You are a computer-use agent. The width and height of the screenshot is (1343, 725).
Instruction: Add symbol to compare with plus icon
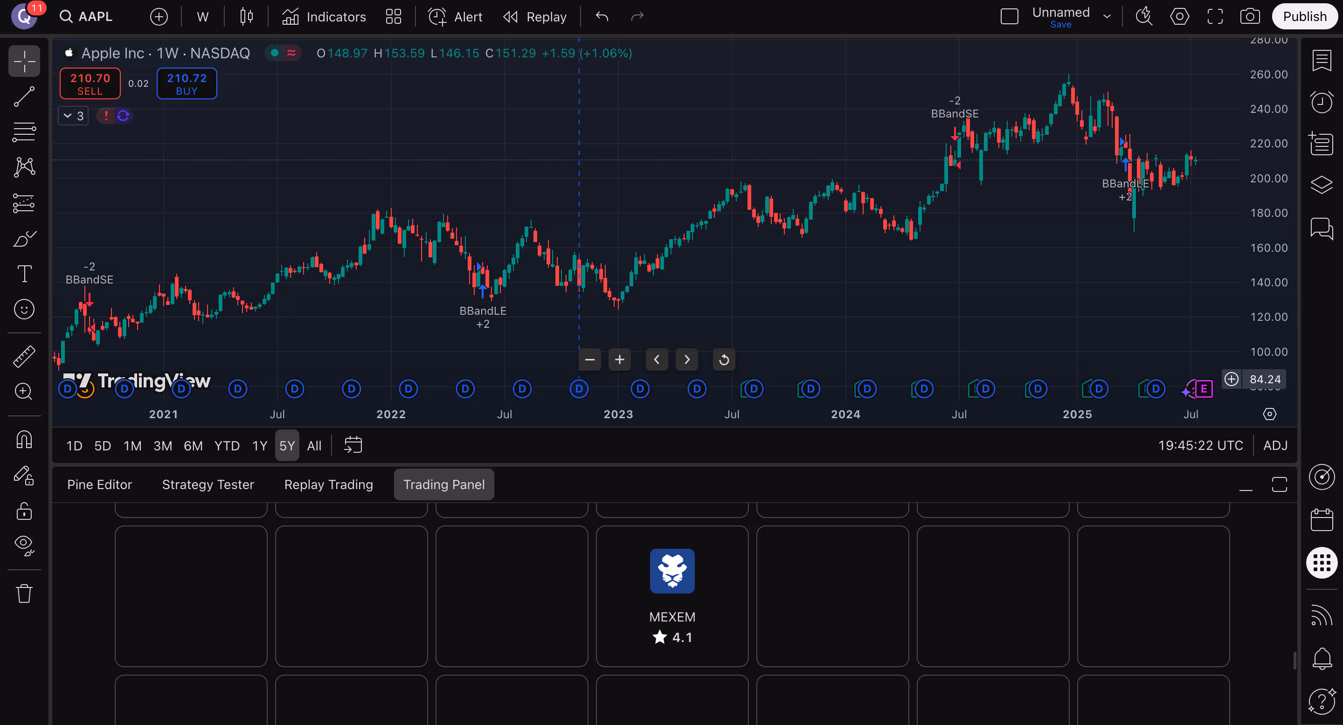pos(159,17)
